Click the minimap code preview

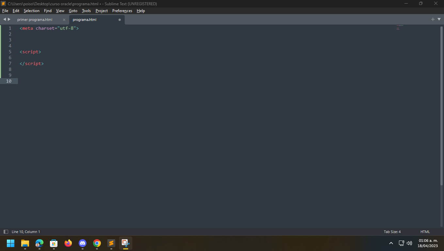(400, 27)
